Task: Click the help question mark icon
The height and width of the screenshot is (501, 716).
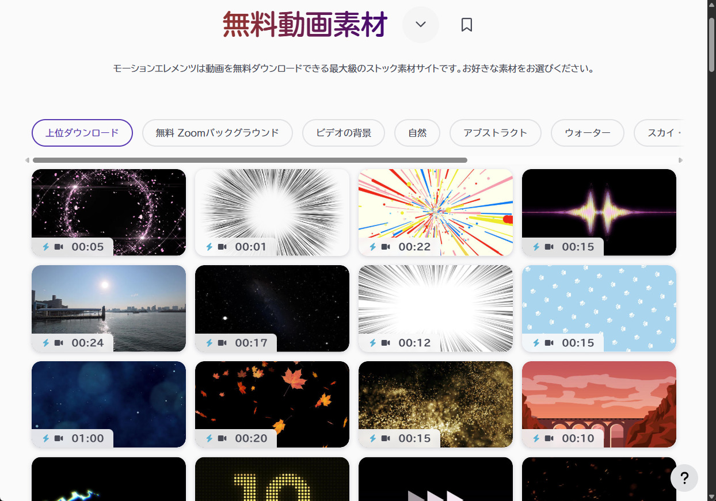Action: coord(684,477)
